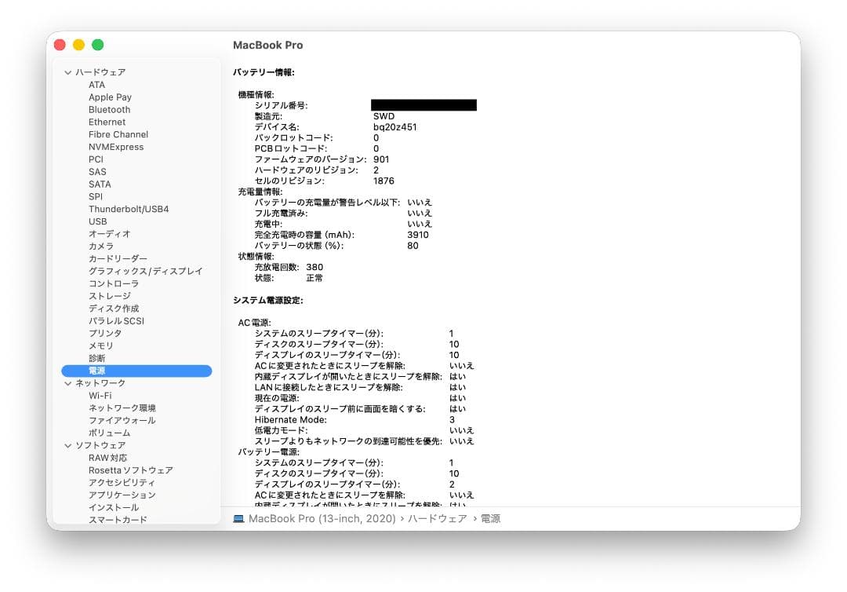
Task: Select 電源 in the breadcrumb path
Action: [x=491, y=518]
